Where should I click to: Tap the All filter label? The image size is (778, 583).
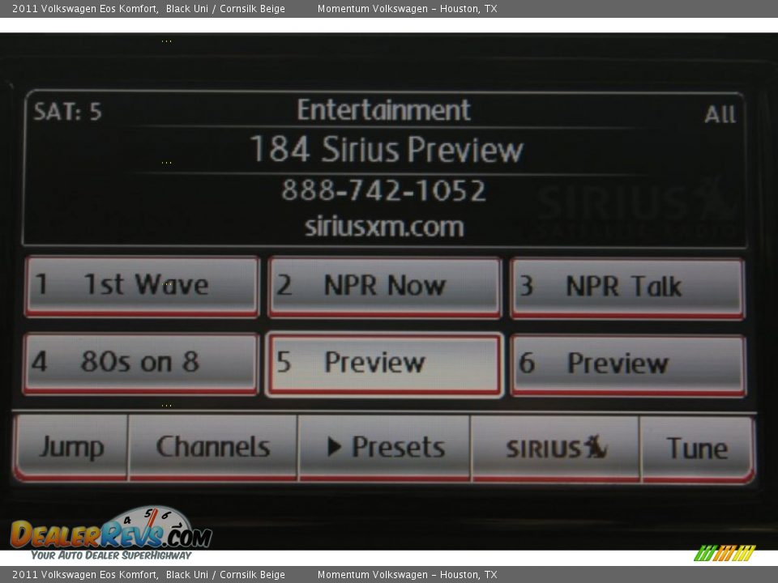click(x=720, y=115)
